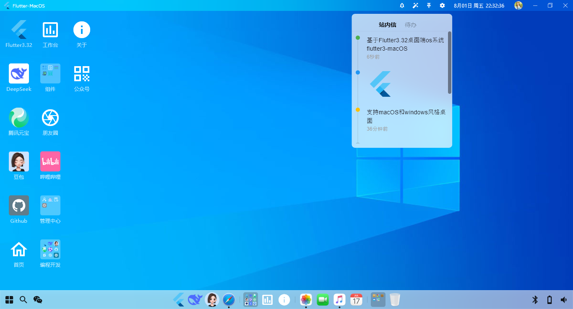The image size is (573, 309).
Task: Mute sound with the speaker icon
Action: (564, 300)
